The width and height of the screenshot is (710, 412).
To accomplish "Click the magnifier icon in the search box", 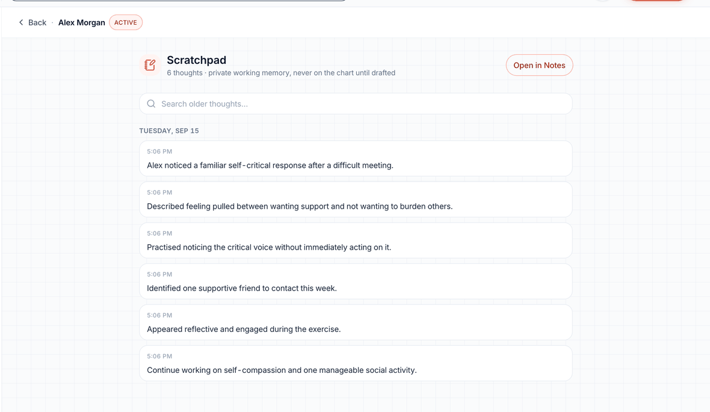I will tap(151, 103).
